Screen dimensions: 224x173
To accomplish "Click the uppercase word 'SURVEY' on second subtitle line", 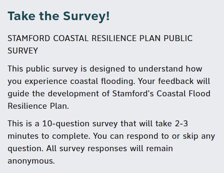I will (x=23, y=51).
